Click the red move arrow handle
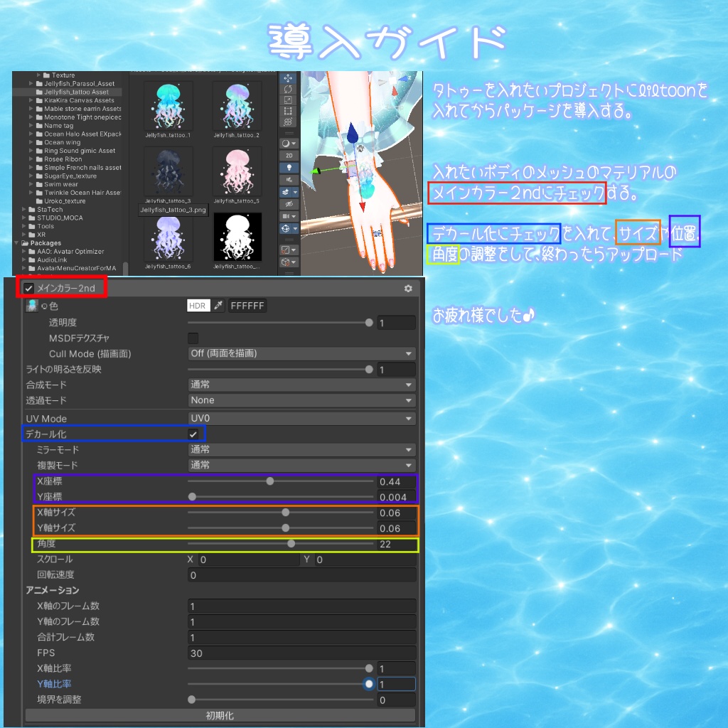Screen dimensions: 728x728 pos(362,207)
